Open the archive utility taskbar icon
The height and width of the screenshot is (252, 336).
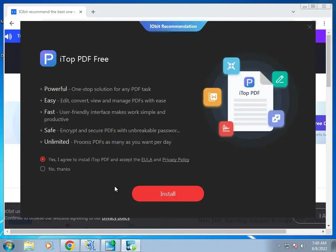(90, 245)
